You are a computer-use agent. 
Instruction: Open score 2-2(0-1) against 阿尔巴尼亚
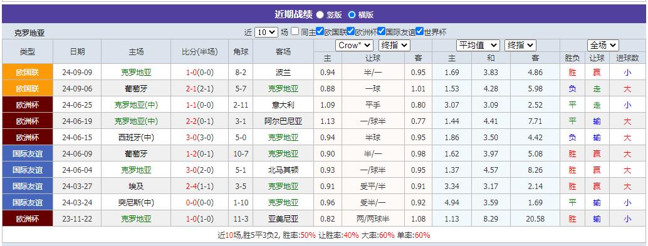(200, 121)
